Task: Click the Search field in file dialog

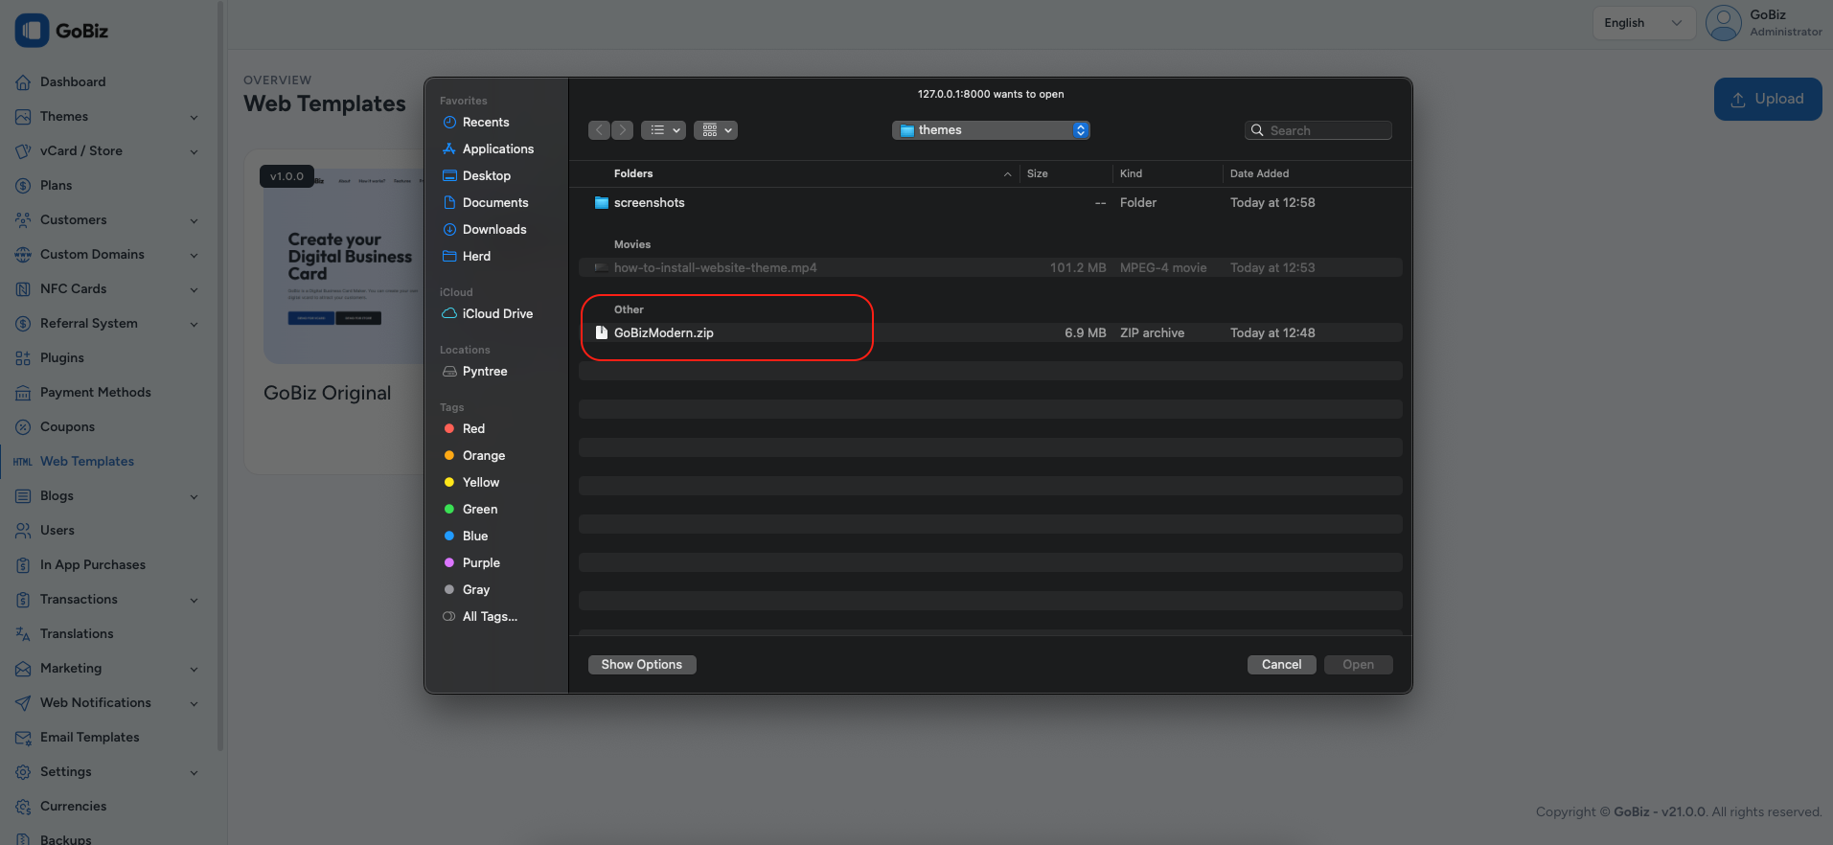Action: tap(1317, 130)
